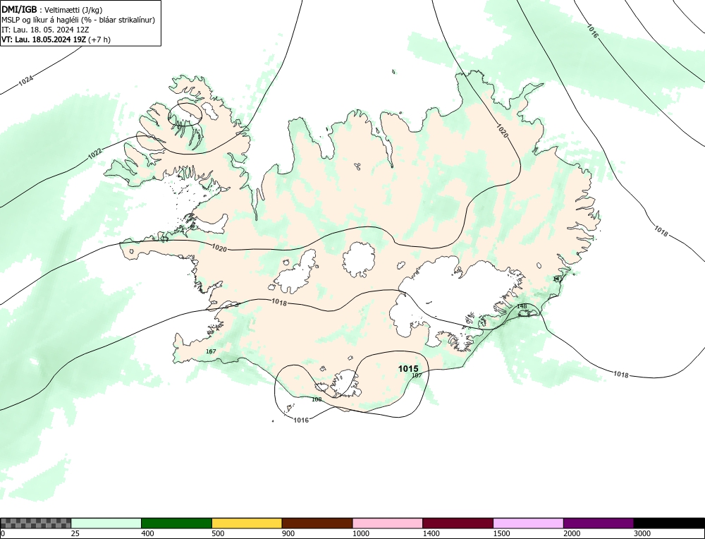Viewport: 705px width, 539px height.
Task: Select the 'VT: Lau. 18.05.2024 19Z (+7 h)' line
Action: coord(56,39)
